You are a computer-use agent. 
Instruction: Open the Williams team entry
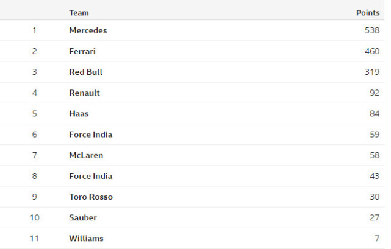pos(86,238)
